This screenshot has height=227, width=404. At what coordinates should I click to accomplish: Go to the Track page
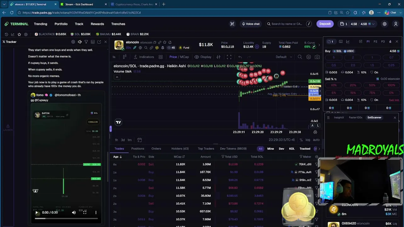point(79,24)
